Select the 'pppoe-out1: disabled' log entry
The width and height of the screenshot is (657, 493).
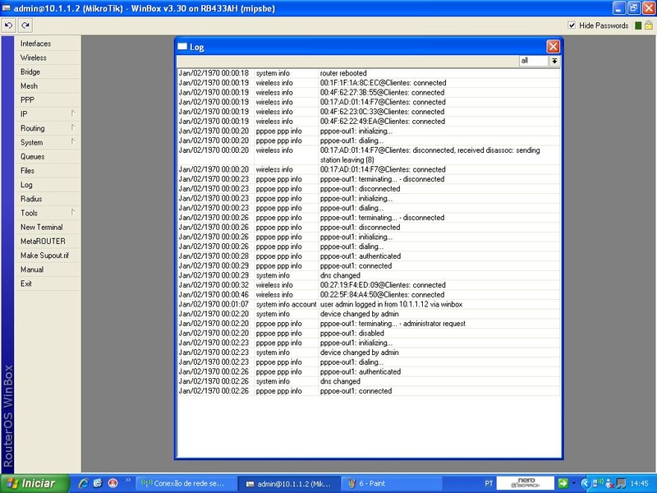[369, 334]
